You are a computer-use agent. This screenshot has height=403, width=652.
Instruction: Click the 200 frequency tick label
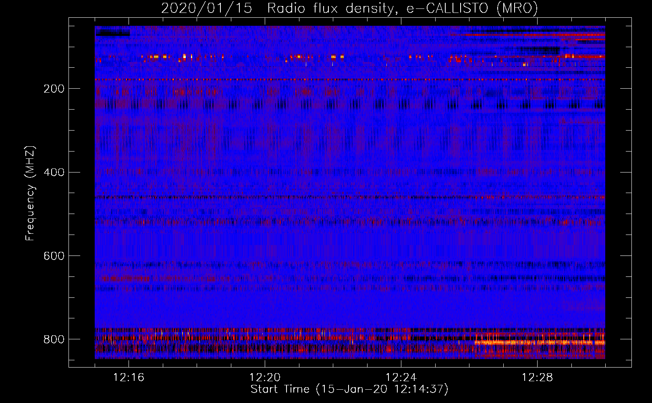pos(54,89)
